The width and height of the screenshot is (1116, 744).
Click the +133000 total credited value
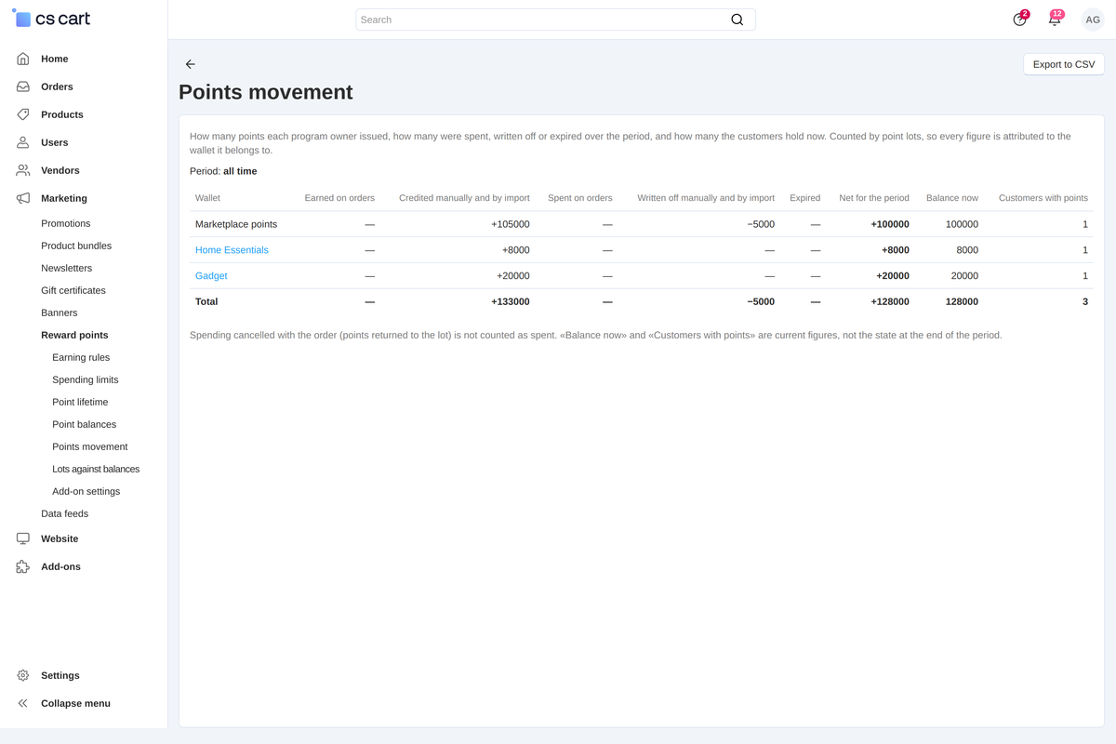coord(511,302)
